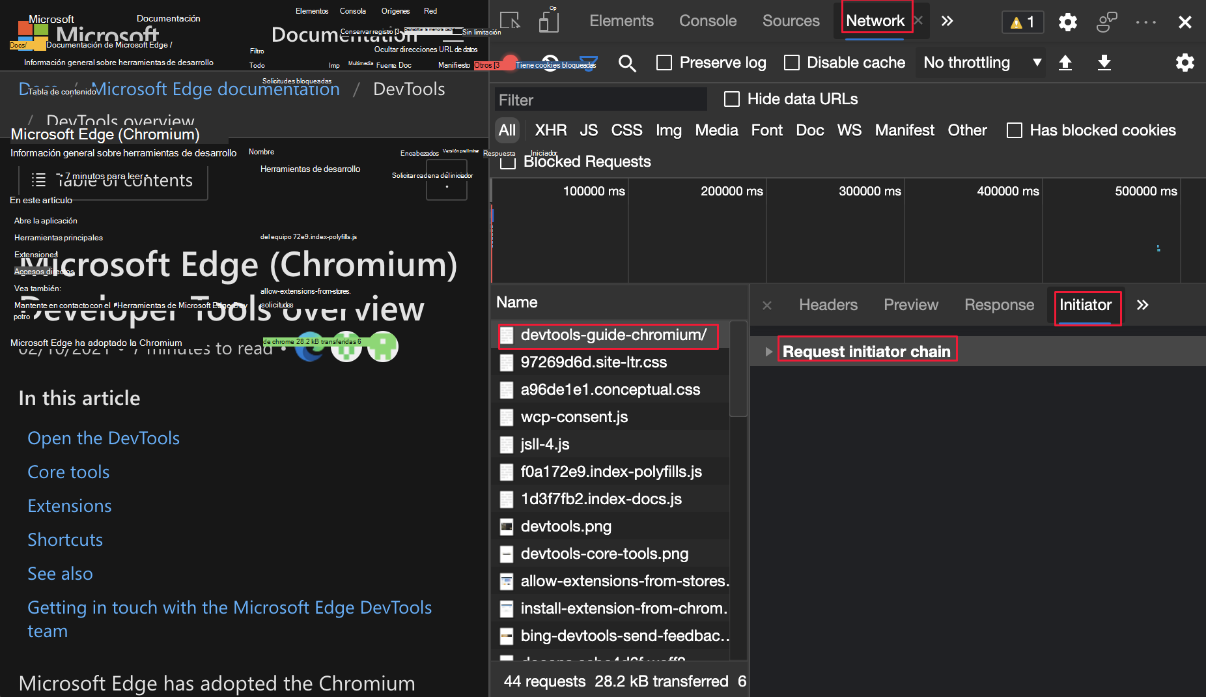The width and height of the screenshot is (1206, 697).
Task: Open the Headers tab of the request
Action: pyautogui.click(x=828, y=305)
